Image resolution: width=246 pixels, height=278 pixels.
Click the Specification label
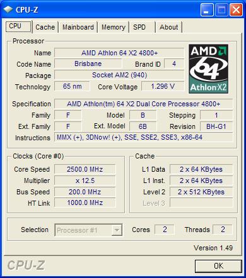click(x=32, y=104)
